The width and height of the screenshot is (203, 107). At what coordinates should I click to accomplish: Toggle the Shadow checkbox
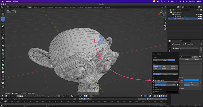154,85
